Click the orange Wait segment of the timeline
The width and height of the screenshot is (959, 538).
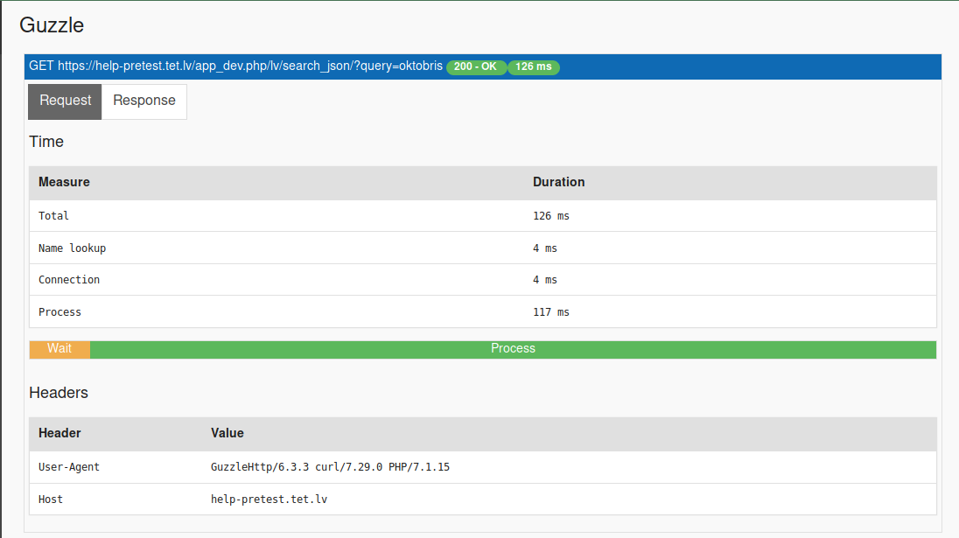point(59,348)
